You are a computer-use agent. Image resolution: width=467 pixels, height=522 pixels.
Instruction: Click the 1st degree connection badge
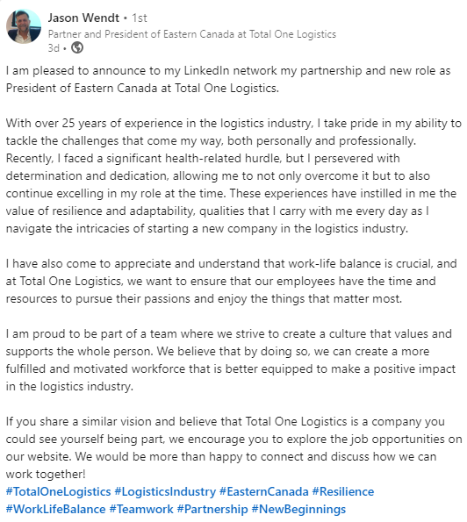pyautogui.click(x=140, y=18)
